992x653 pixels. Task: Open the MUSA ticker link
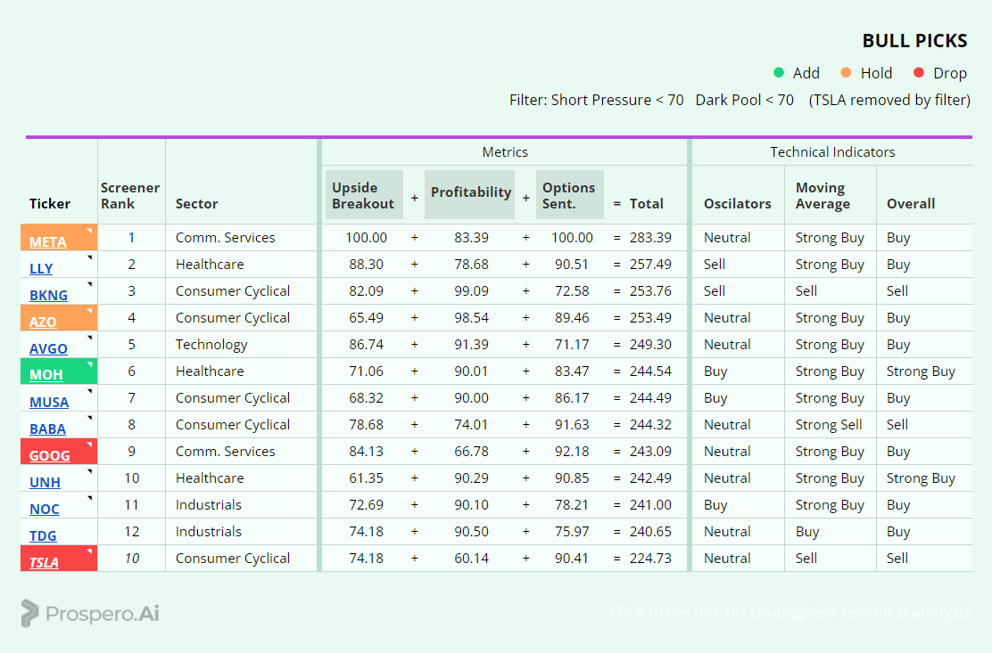(49, 402)
